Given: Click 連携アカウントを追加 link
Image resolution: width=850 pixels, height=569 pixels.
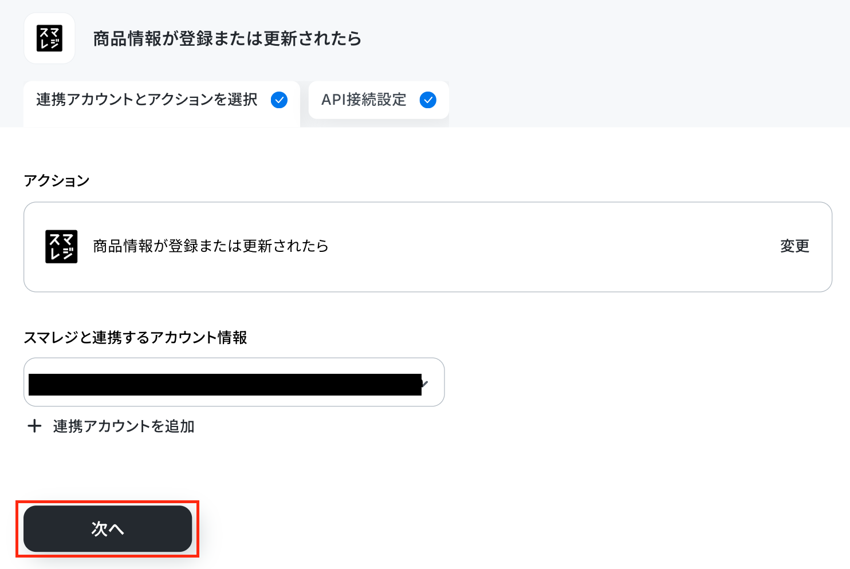Looking at the screenshot, I should [x=124, y=426].
